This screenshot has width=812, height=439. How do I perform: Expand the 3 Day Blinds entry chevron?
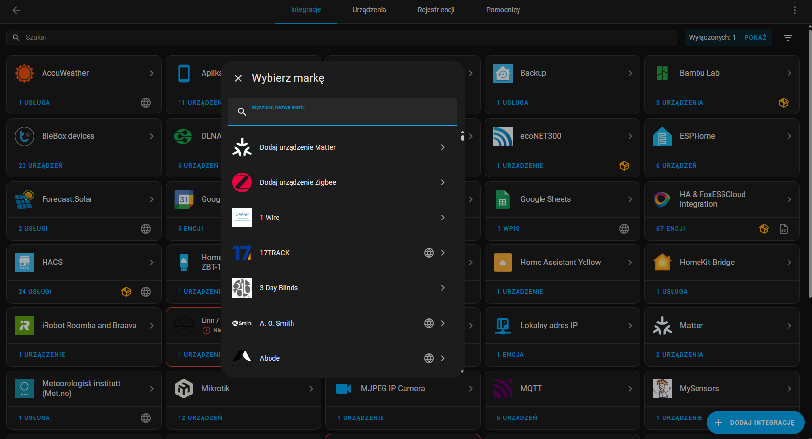click(x=443, y=288)
